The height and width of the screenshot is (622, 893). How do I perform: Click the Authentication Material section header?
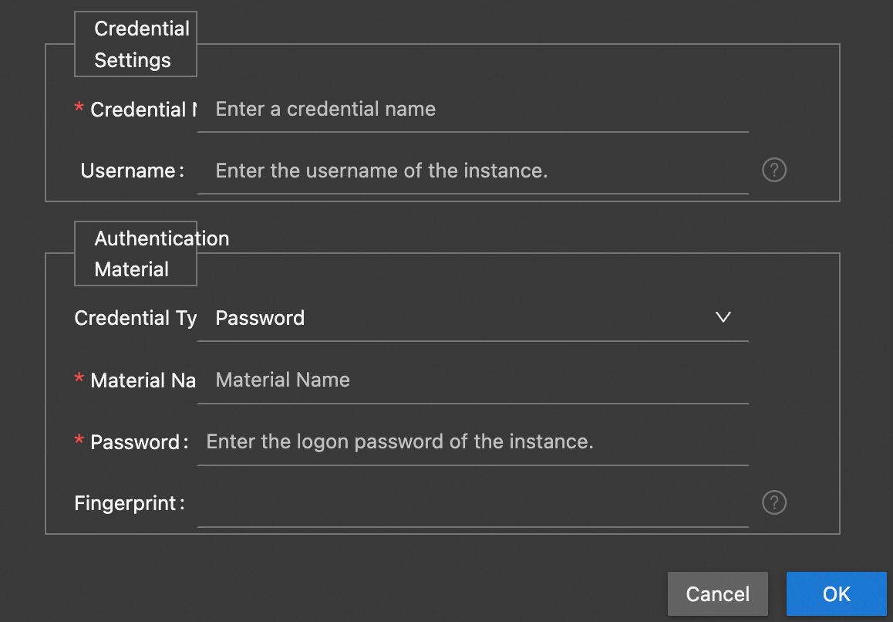click(x=136, y=254)
